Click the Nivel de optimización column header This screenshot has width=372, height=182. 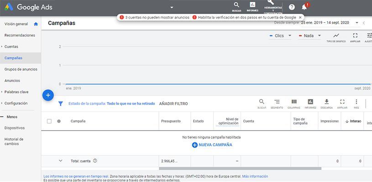tap(229, 121)
